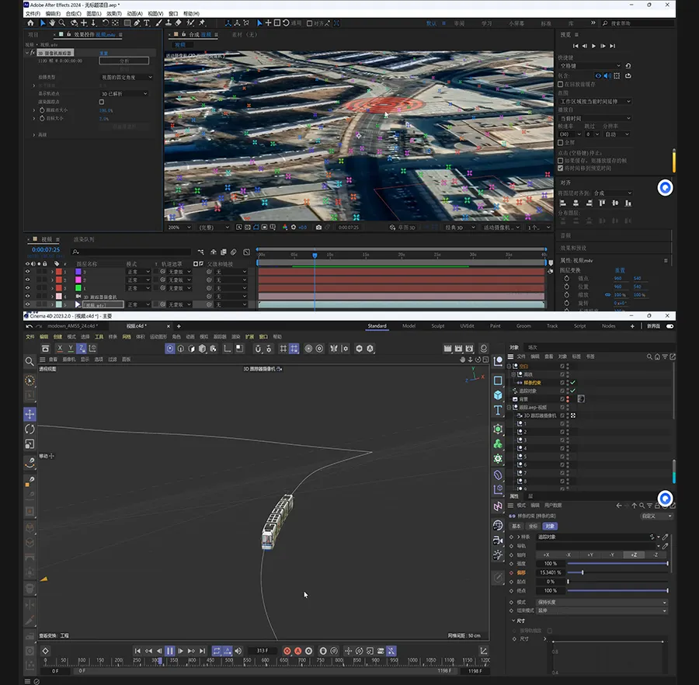Toggle visibility of the 3D tracker camera layer
The image size is (699, 685).
28,297
